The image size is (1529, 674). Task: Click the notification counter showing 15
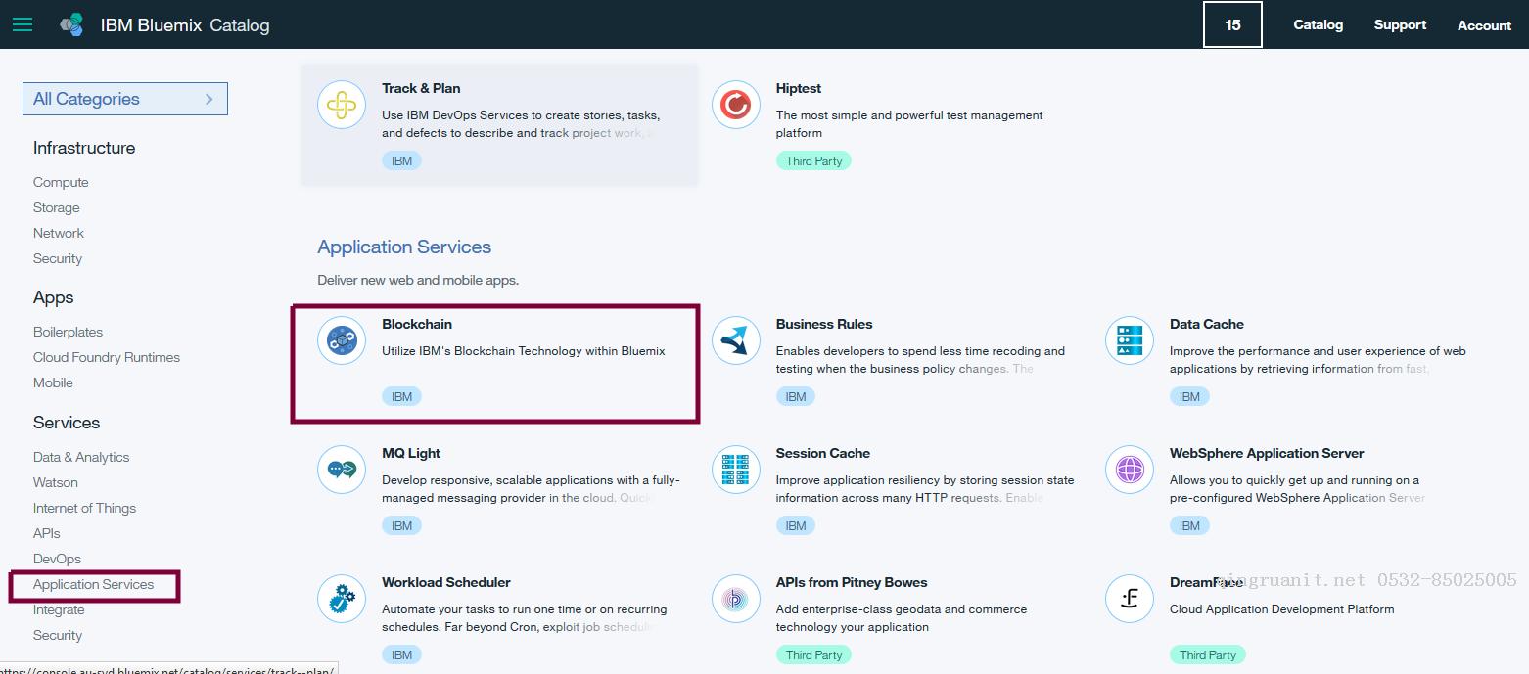1232,24
